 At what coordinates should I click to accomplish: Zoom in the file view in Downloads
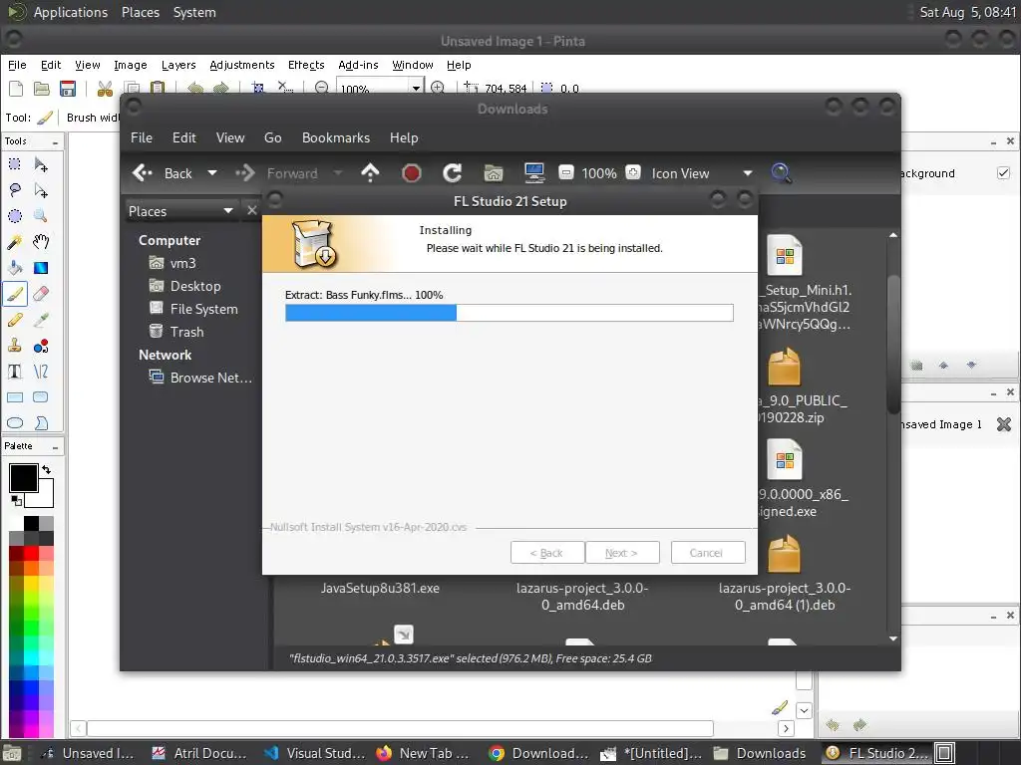632,173
